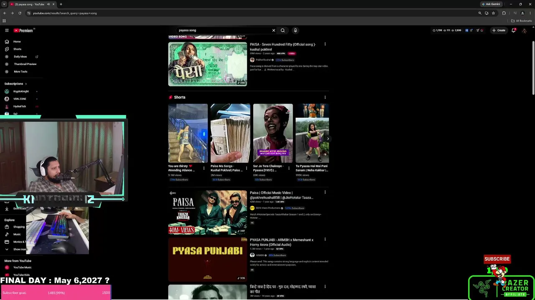535x300 pixels.
Task: Click the browser address bar URL
Action: click(x=65, y=13)
